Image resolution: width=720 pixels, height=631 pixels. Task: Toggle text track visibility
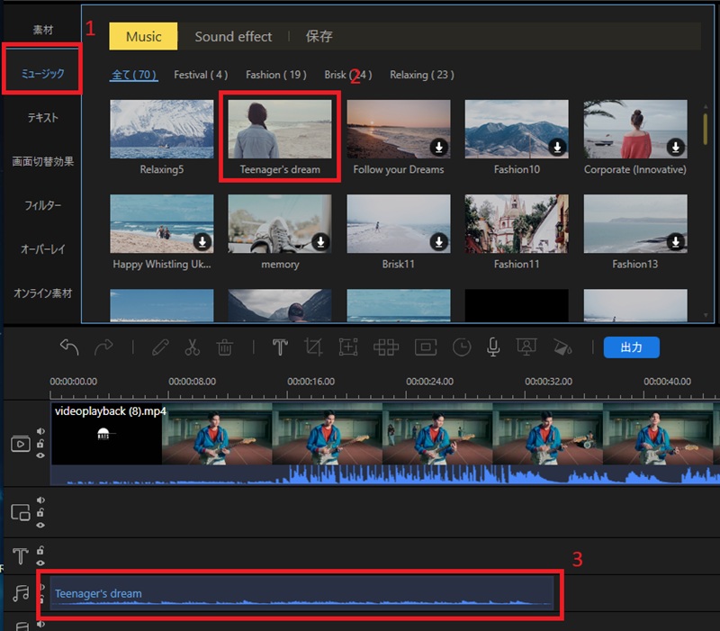click(40, 563)
